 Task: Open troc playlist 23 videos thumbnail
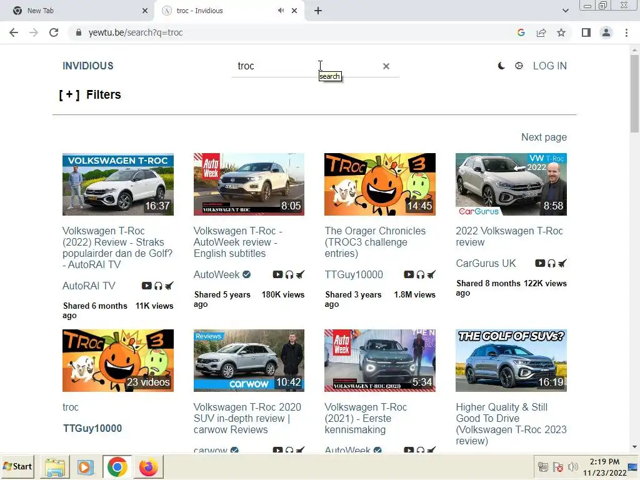[x=118, y=361]
